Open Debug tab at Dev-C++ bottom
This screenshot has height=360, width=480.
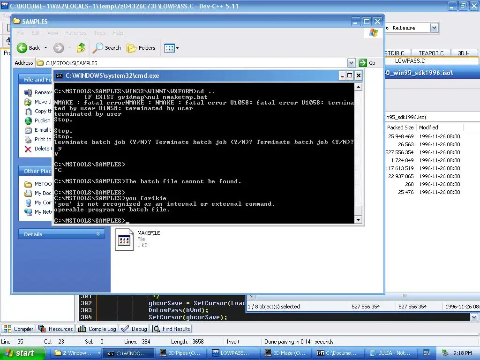tap(134, 329)
